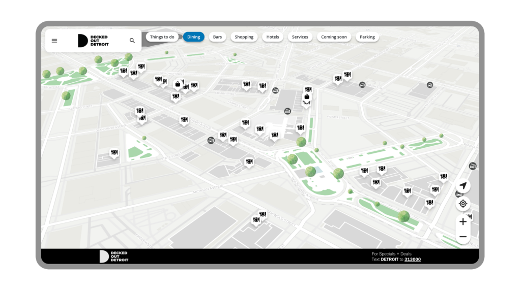The height and width of the screenshot is (291, 521).
Task: Select left dining pin of pair near Brush Street
Action: pos(338,80)
